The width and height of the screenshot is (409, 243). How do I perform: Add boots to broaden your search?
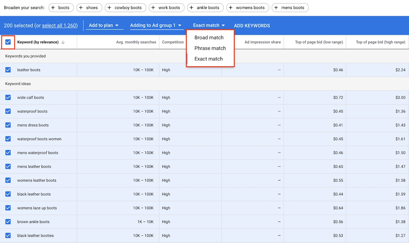click(x=61, y=7)
